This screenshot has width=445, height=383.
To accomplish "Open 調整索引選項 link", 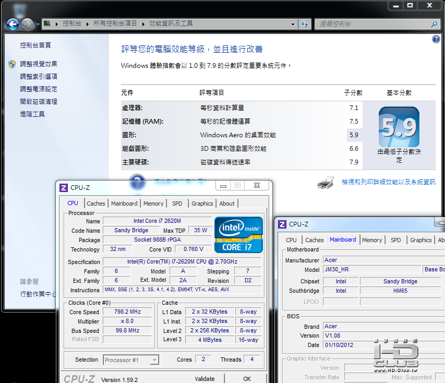I will 39,76.
